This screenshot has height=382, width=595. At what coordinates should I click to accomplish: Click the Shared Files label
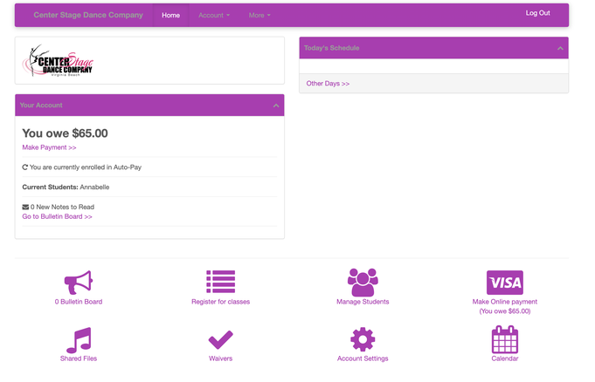79,358
